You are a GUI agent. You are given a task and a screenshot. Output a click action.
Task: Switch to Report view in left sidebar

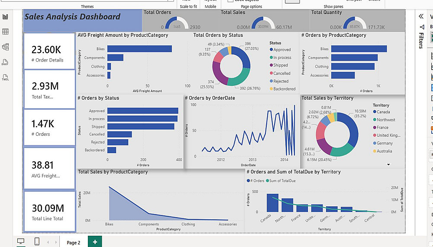(5, 17)
